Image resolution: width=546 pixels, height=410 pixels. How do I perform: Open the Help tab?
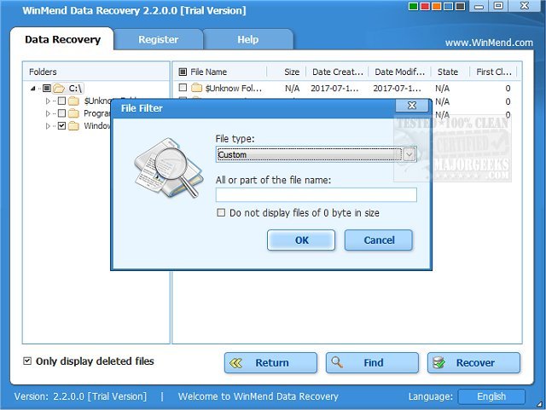[248, 39]
